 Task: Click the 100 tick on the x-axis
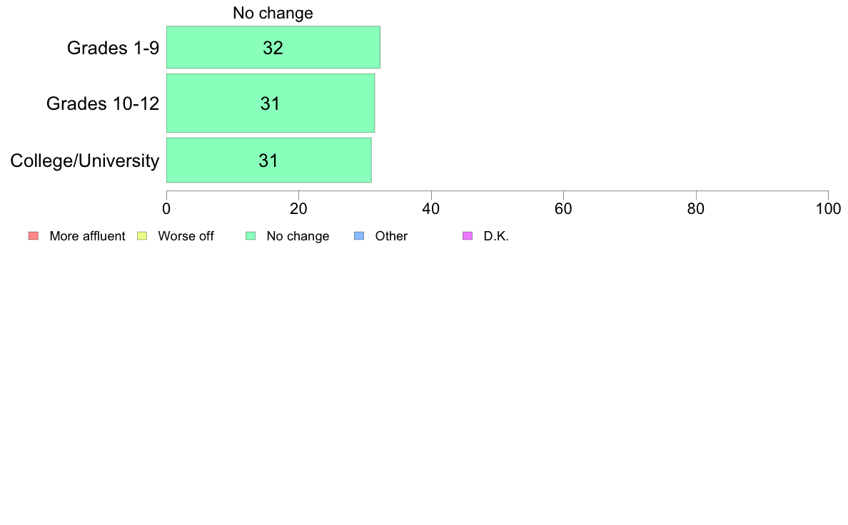click(x=828, y=209)
